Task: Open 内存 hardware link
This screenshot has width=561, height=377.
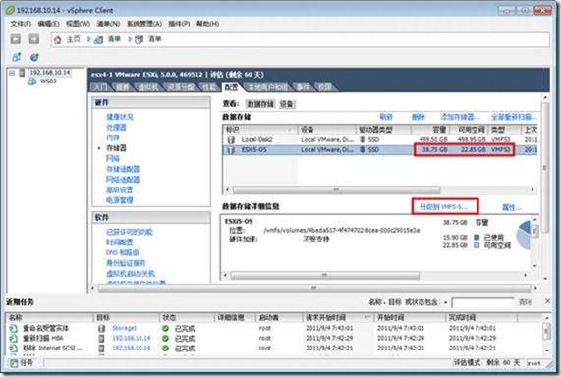Action: point(113,137)
